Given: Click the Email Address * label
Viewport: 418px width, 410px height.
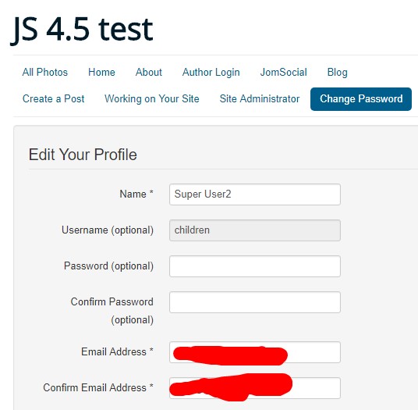Looking at the screenshot, I should pos(117,351).
